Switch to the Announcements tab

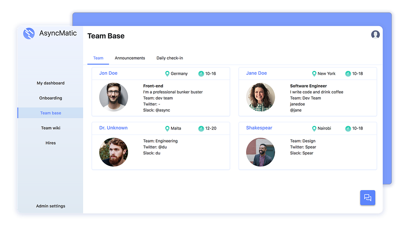(130, 58)
